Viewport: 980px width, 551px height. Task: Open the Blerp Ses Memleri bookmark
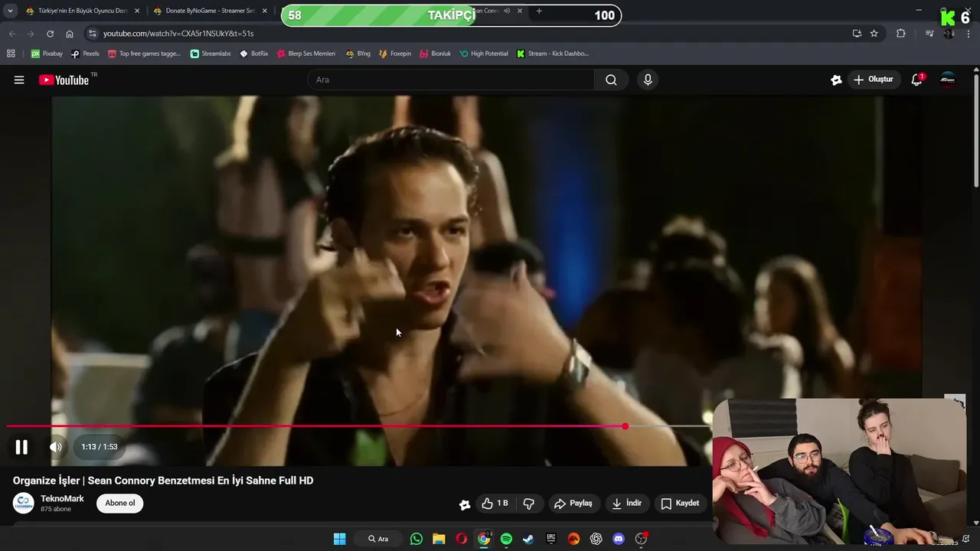point(306,54)
